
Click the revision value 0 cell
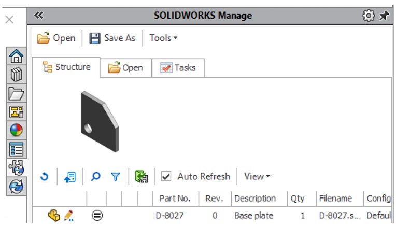coord(215,216)
